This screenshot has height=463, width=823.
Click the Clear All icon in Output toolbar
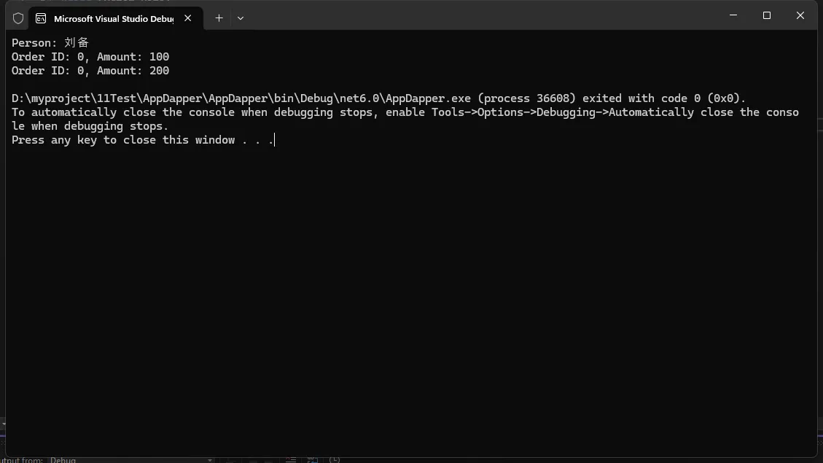coord(291,459)
